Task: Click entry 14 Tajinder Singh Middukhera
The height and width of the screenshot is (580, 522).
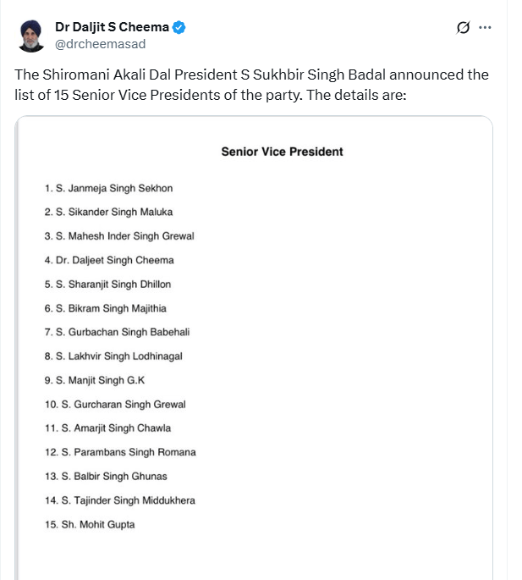Action: pyautogui.click(x=120, y=500)
